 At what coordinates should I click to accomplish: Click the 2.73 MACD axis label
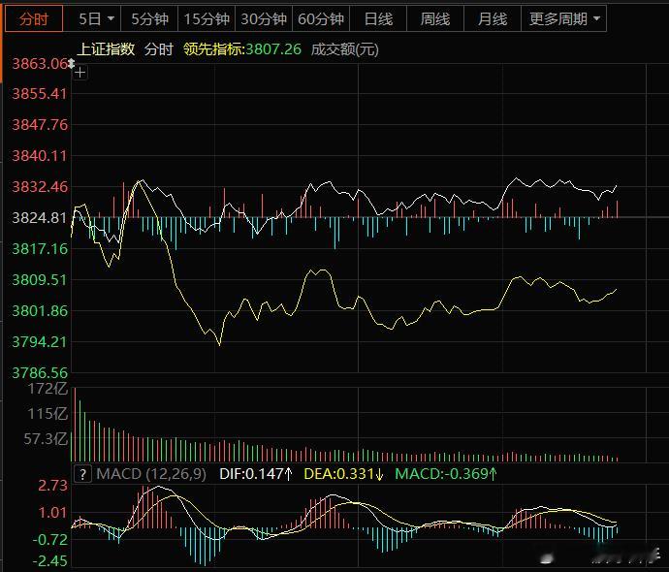pyautogui.click(x=53, y=486)
